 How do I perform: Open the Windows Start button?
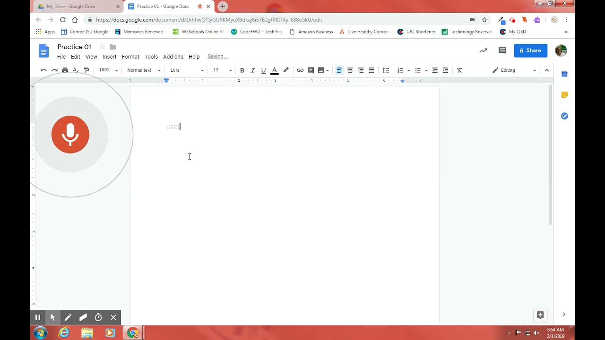40,333
